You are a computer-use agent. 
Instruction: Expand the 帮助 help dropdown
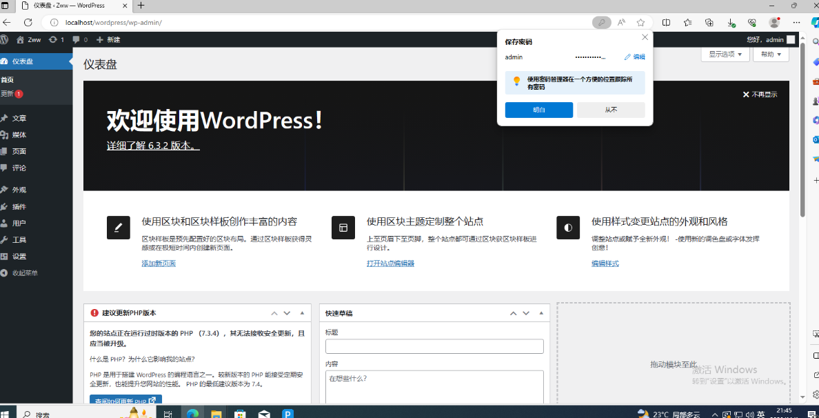[x=771, y=54]
